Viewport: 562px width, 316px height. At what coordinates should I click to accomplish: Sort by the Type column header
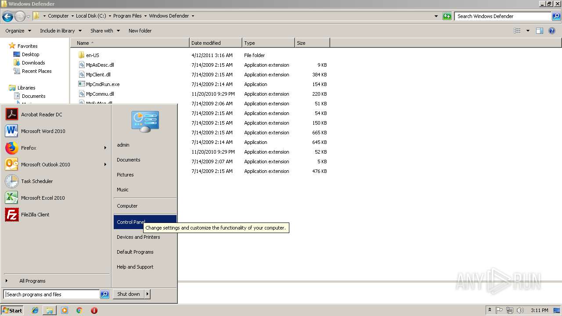point(268,43)
